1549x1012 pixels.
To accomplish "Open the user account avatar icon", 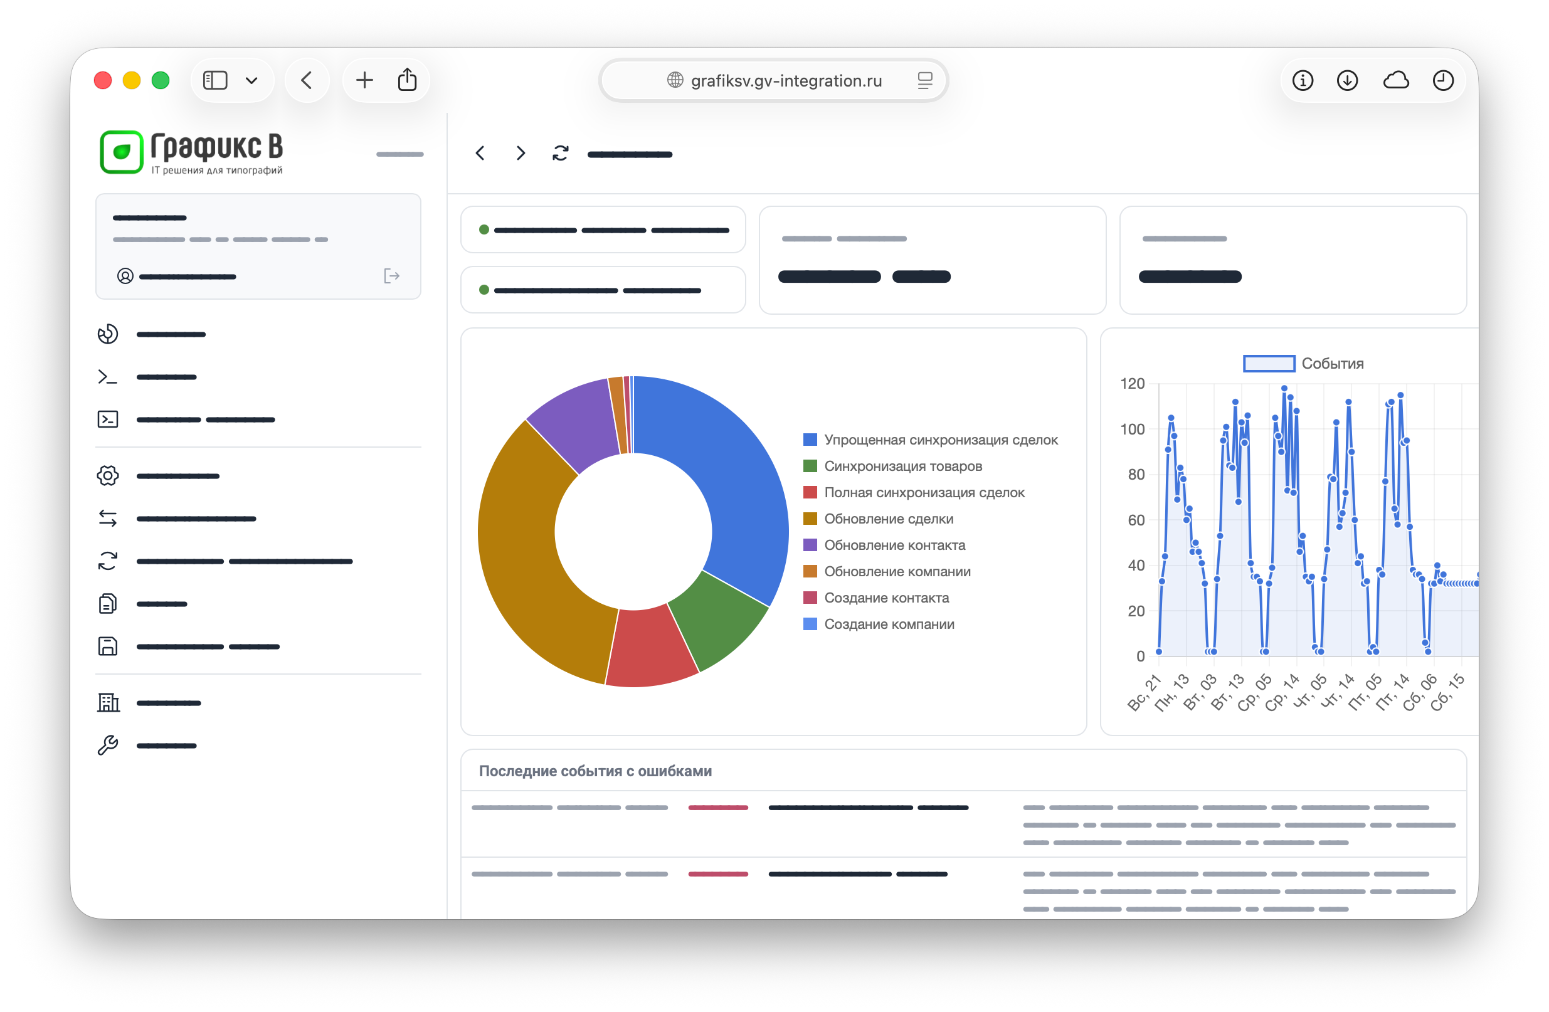I will click(125, 276).
